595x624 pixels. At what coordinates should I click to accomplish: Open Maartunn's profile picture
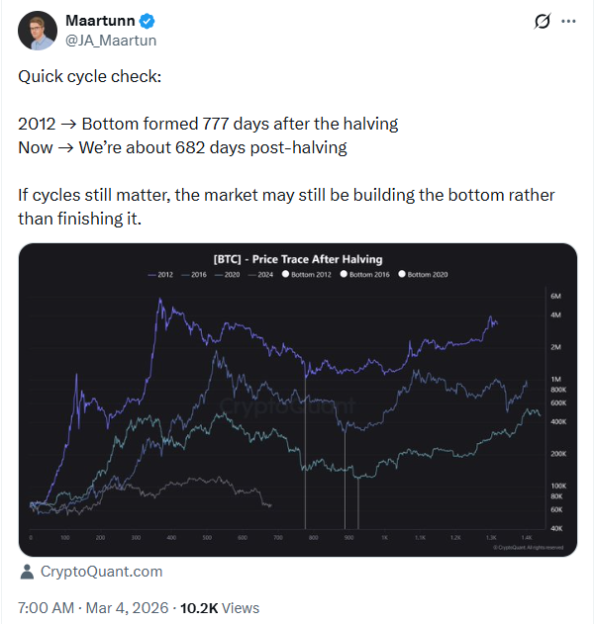pyautogui.click(x=38, y=31)
